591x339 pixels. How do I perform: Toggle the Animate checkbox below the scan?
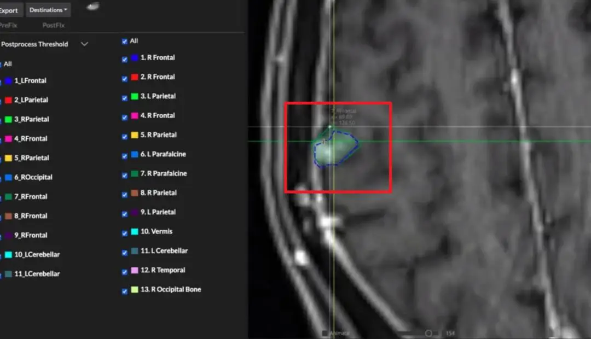pyautogui.click(x=325, y=334)
